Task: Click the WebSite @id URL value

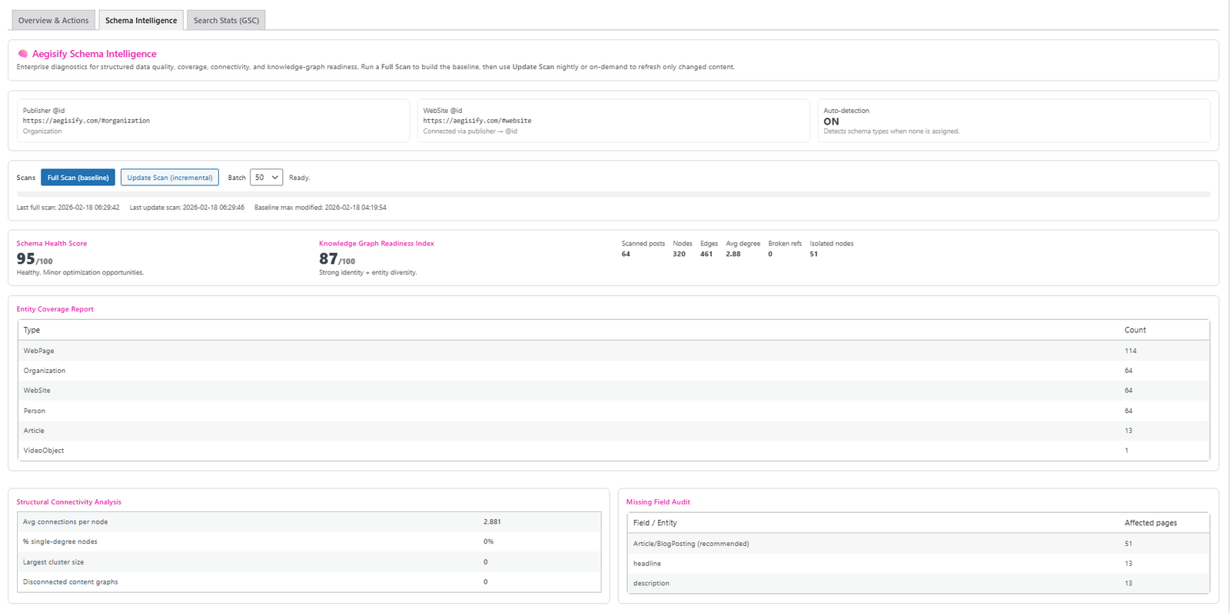Action: pos(477,121)
